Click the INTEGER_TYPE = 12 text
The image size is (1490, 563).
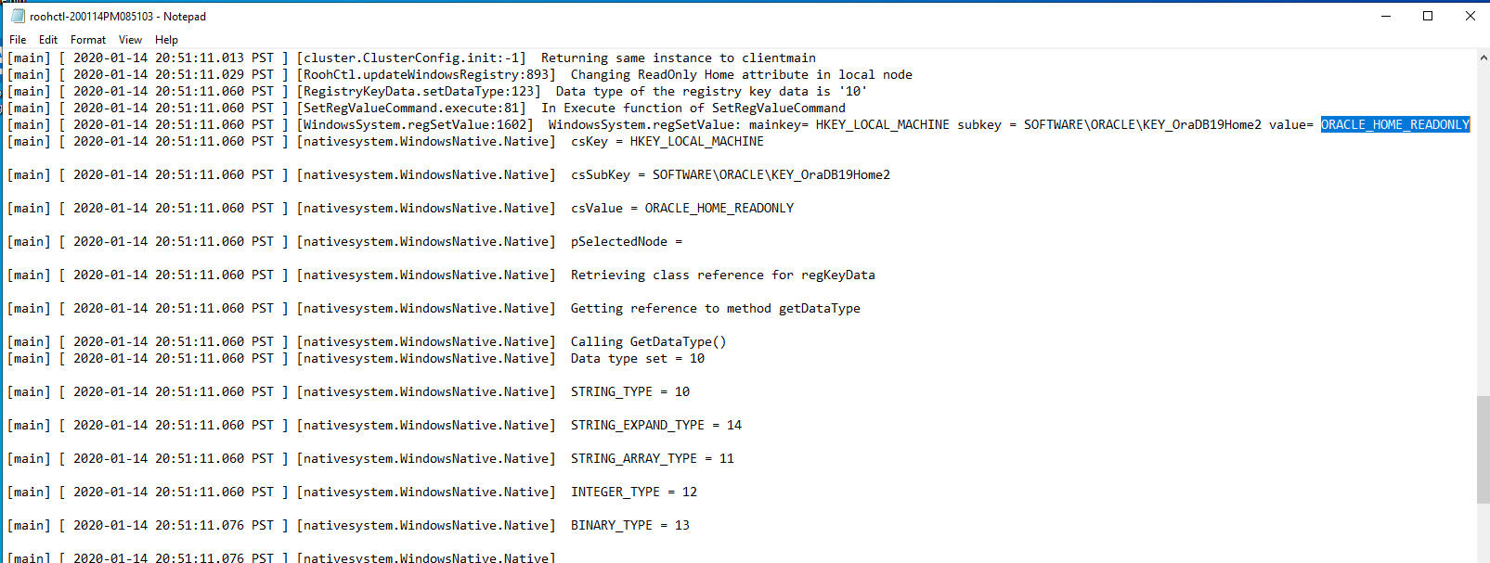[x=633, y=493]
